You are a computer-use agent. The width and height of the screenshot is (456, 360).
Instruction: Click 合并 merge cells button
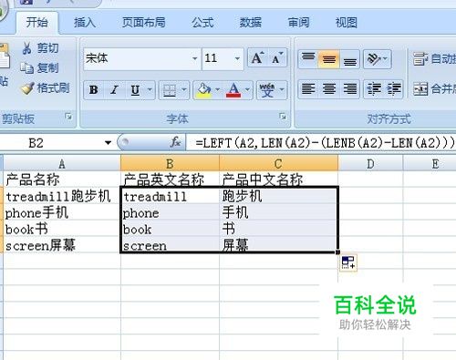click(x=434, y=89)
